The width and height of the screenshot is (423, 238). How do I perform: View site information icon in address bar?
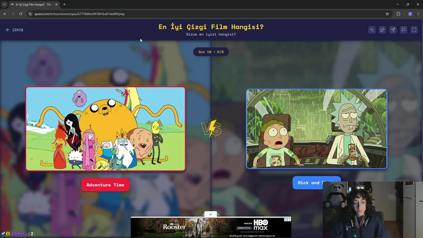[x=30, y=14]
